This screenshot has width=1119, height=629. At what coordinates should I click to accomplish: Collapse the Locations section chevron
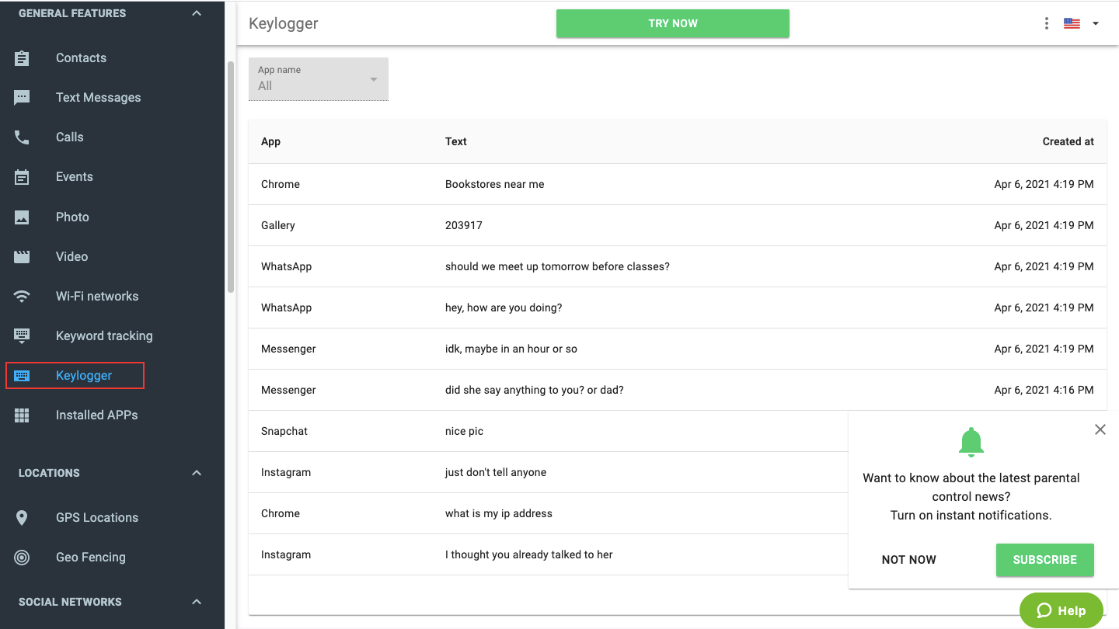(x=197, y=473)
